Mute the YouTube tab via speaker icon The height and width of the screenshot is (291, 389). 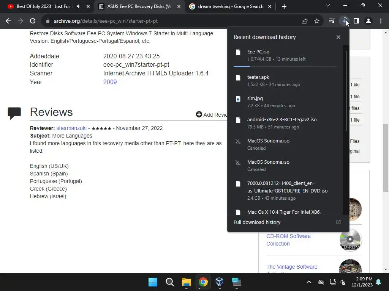point(78,6)
